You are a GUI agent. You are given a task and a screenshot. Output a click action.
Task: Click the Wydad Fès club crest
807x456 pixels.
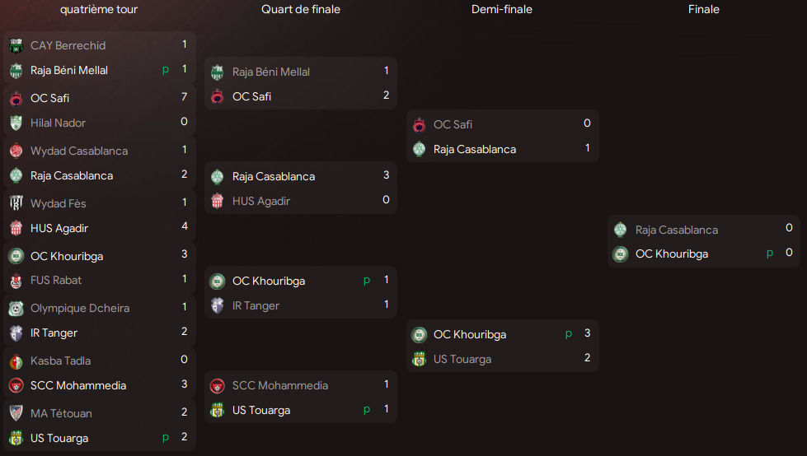[16, 203]
